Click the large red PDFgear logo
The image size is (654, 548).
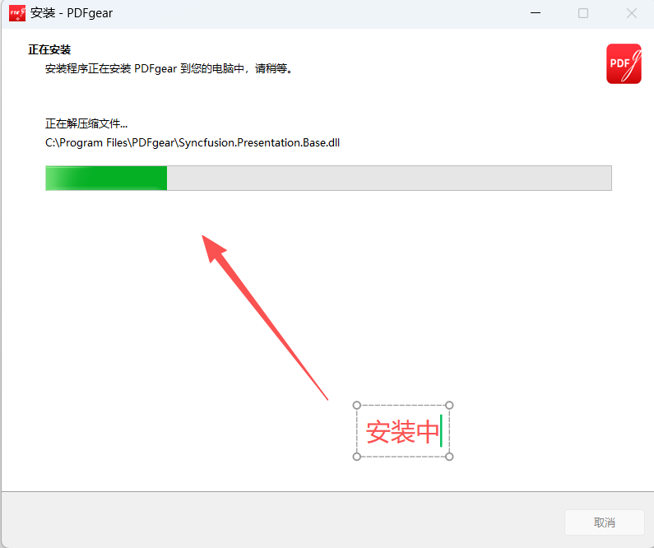click(x=624, y=64)
